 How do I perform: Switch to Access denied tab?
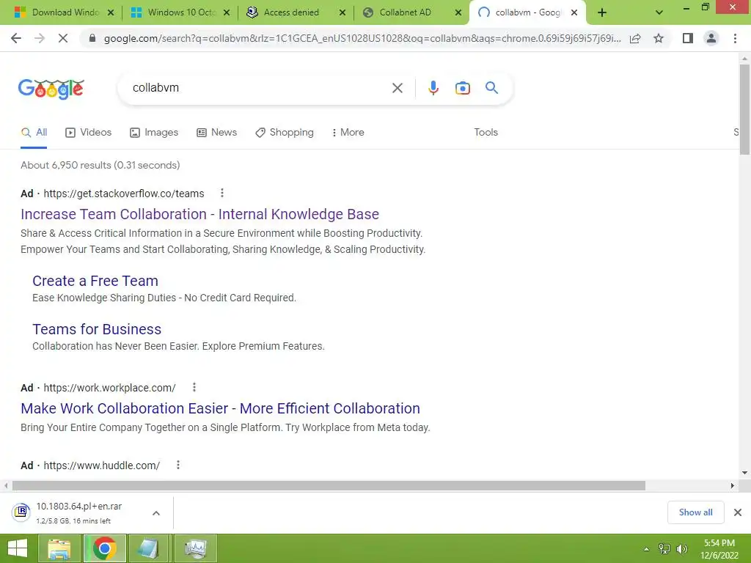click(x=291, y=12)
